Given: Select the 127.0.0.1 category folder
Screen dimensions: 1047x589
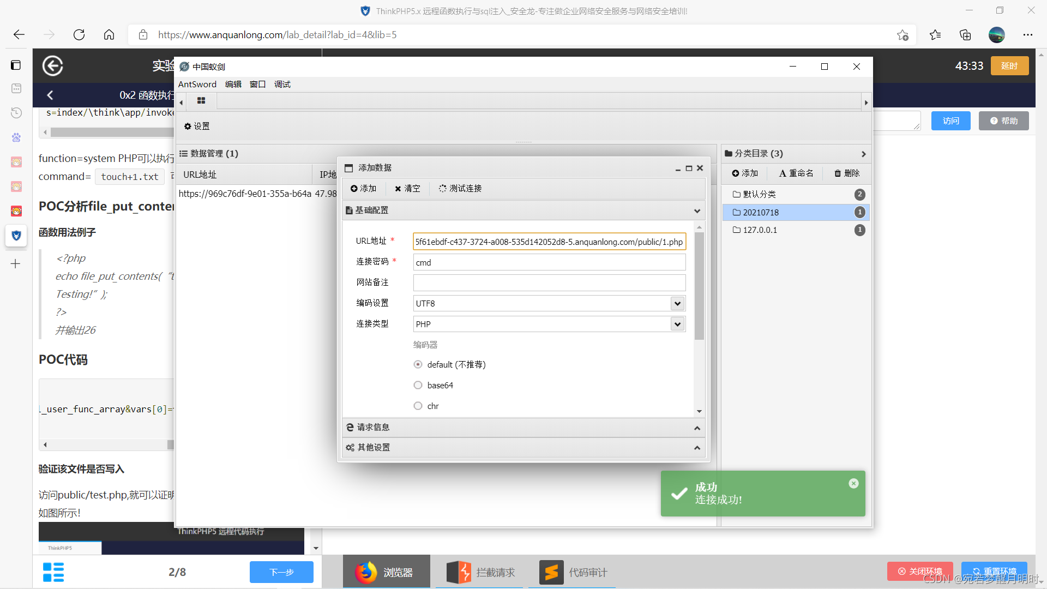Looking at the screenshot, I should (x=796, y=230).
